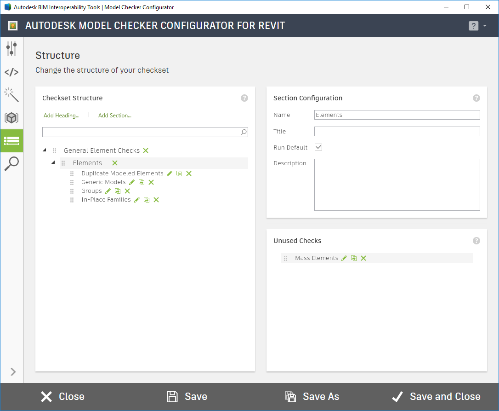This screenshot has height=411, width=499.
Task: Uncheck the Run Default checkbox
Action: (319, 147)
